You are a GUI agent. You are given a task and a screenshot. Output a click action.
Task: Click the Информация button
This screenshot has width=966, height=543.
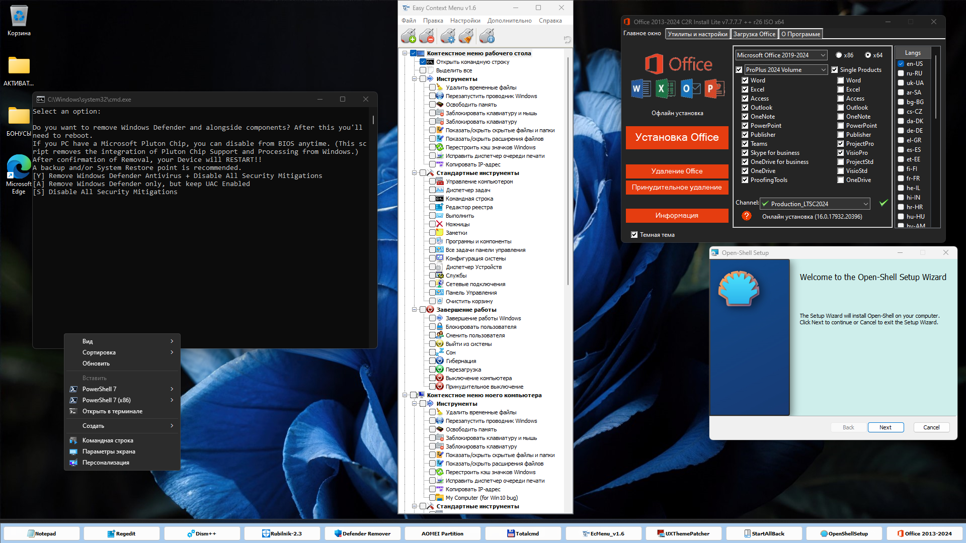(677, 216)
